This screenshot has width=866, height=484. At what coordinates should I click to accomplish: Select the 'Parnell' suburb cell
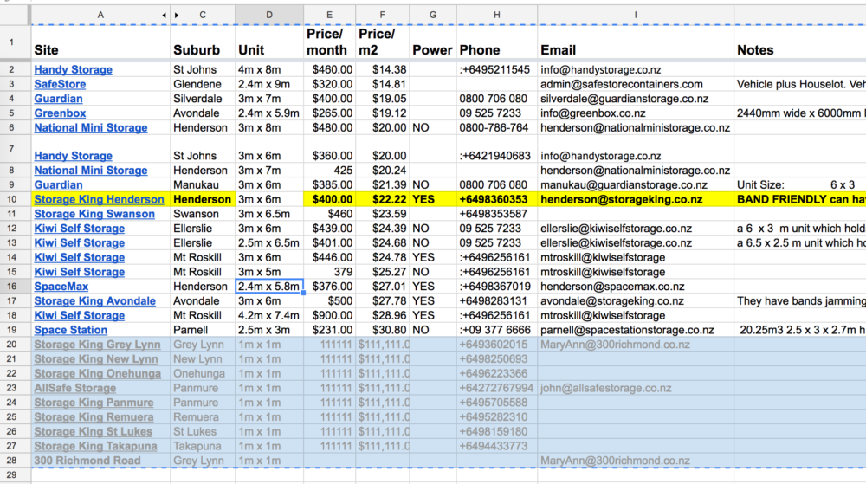pyautogui.click(x=203, y=330)
